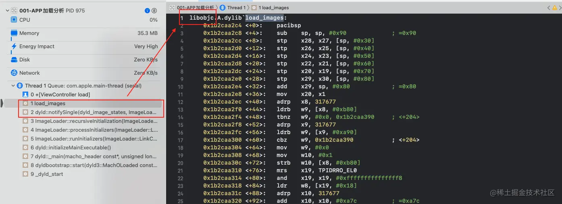The width and height of the screenshot is (562, 204).
Task: Go to previous issue with left arrow
Action: click(x=549, y=8)
